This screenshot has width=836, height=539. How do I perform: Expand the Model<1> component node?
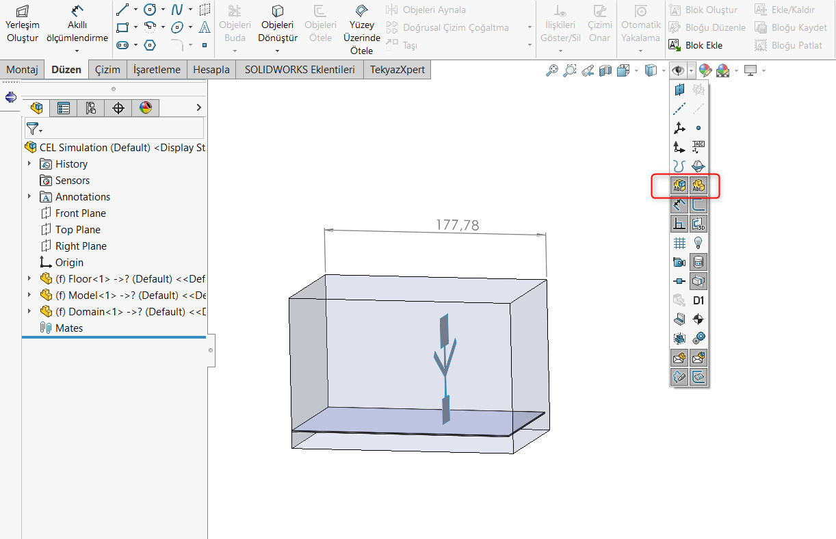pyautogui.click(x=29, y=295)
